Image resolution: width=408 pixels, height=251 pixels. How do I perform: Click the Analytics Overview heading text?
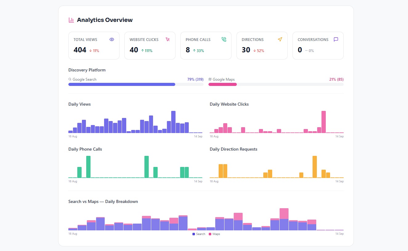105,20
